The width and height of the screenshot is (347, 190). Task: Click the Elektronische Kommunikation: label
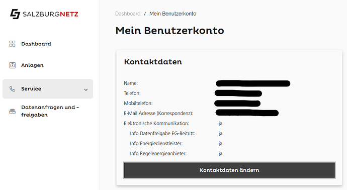(x=156, y=123)
